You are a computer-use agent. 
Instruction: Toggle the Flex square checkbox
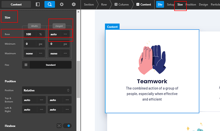[x=26, y=65]
